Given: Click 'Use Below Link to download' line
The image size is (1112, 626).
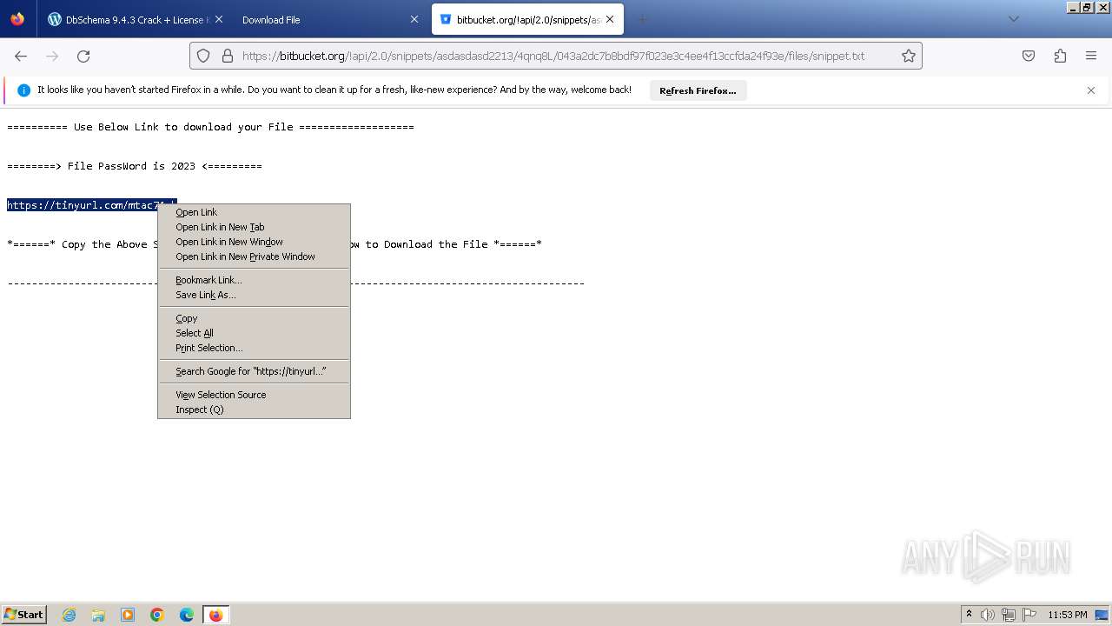Looking at the screenshot, I should click(x=210, y=127).
